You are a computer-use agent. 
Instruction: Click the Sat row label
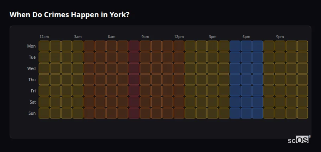33,102
